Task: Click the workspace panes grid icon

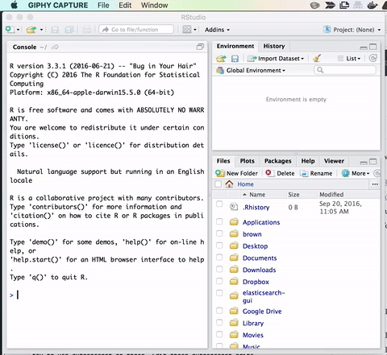Action: point(187,30)
